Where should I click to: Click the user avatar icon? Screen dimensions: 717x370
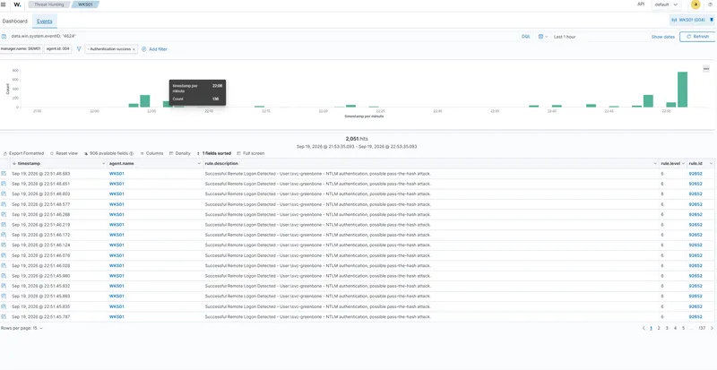695,4
